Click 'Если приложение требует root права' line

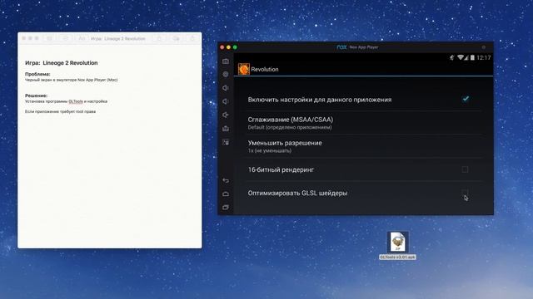(60, 111)
